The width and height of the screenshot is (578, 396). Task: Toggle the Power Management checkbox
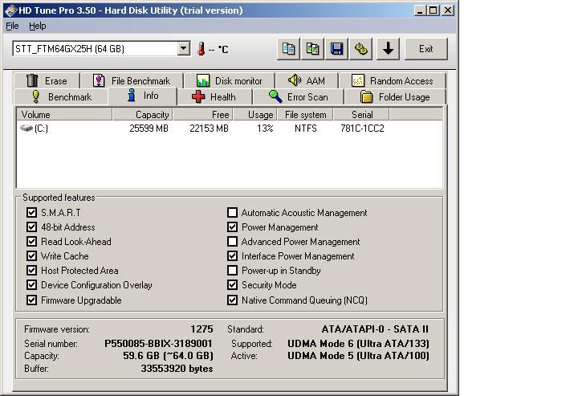232,227
